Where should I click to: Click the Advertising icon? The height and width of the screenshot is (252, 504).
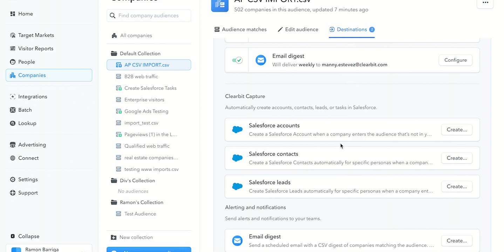(13, 145)
